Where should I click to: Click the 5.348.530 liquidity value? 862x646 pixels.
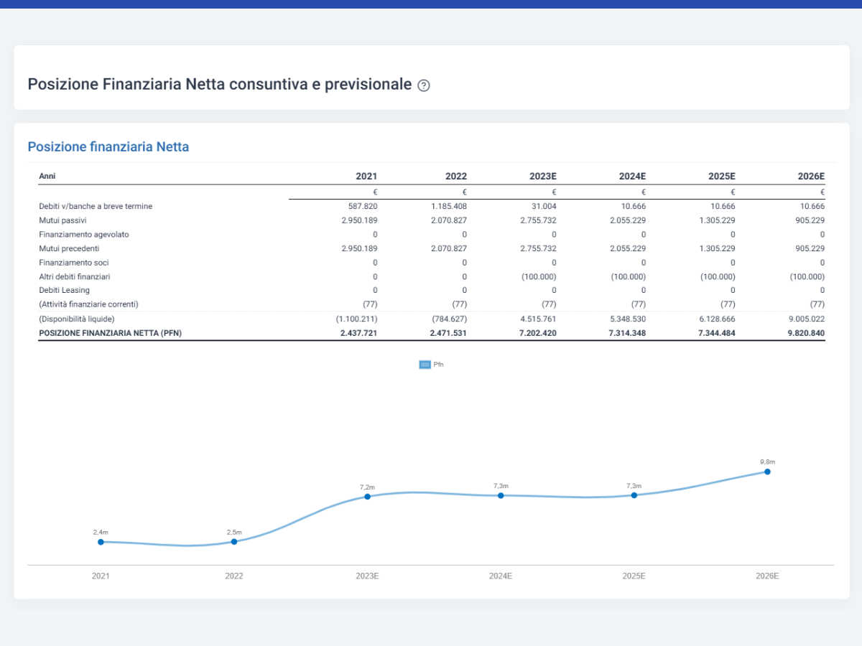pyautogui.click(x=627, y=319)
